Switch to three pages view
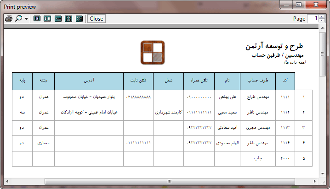 [x=58, y=19]
